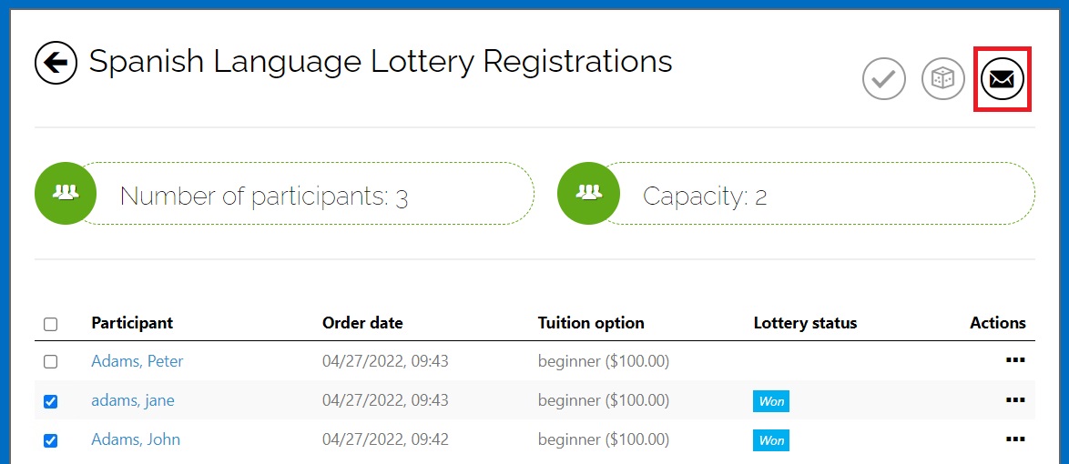Click the Order date column header

coord(362,323)
